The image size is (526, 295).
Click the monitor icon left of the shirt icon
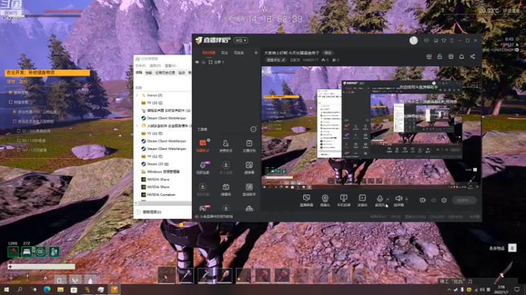click(436, 41)
